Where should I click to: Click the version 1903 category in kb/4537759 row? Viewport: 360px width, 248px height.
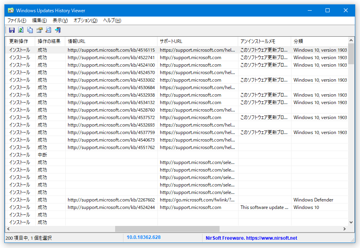point(320,132)
